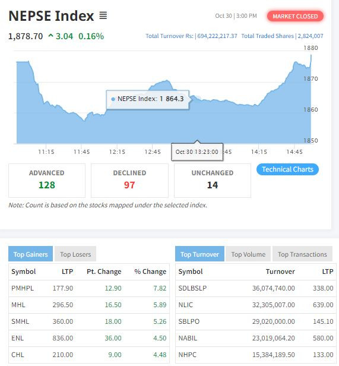
Task: Click the UNCHANGED 14 box
Action: tap(213, 181)
